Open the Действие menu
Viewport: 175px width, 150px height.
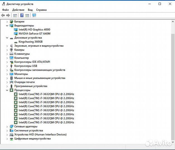click(18, 10)
